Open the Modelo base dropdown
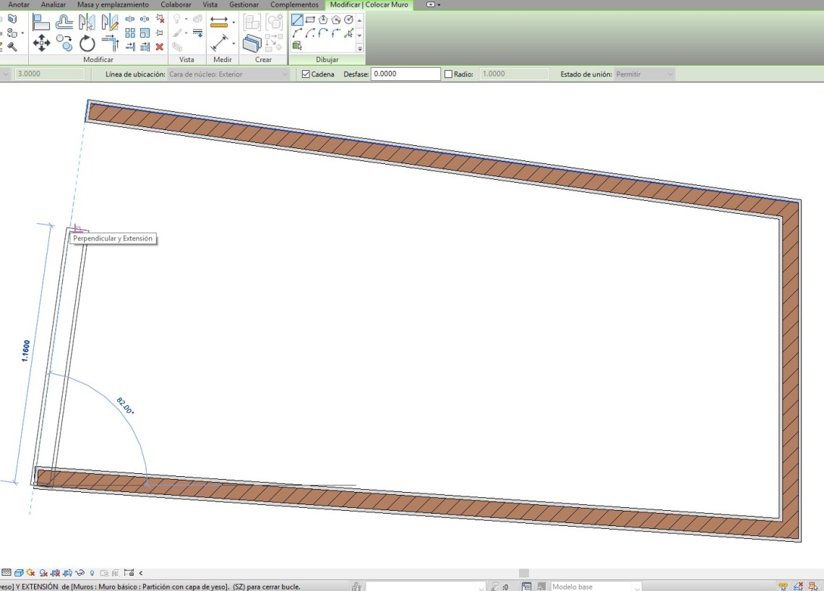This screenshot has height=591, width=824. pos(594,587)
